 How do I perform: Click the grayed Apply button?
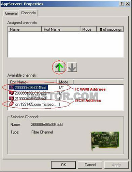click(116, 165)
